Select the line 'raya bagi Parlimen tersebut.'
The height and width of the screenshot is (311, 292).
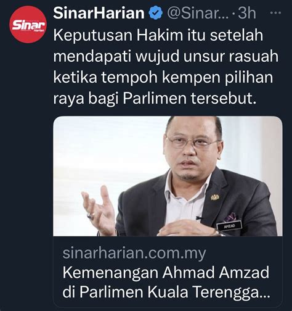click(x=155, y=99)
